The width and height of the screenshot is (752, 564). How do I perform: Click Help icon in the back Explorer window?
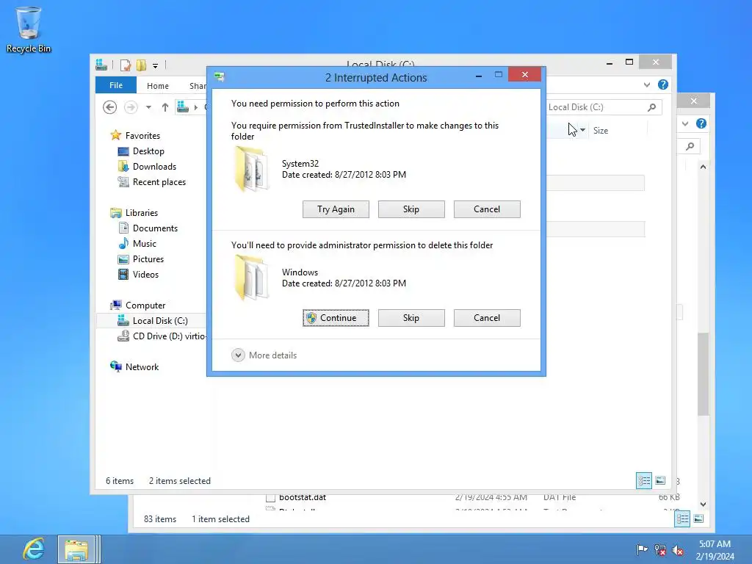701,123
